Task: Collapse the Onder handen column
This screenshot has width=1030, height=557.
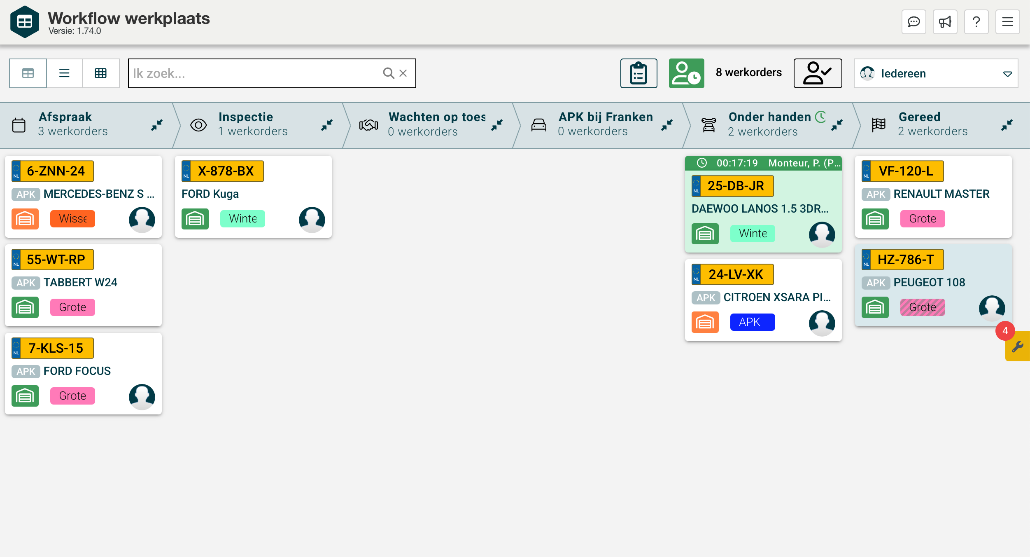Action: tap(837, 125)
